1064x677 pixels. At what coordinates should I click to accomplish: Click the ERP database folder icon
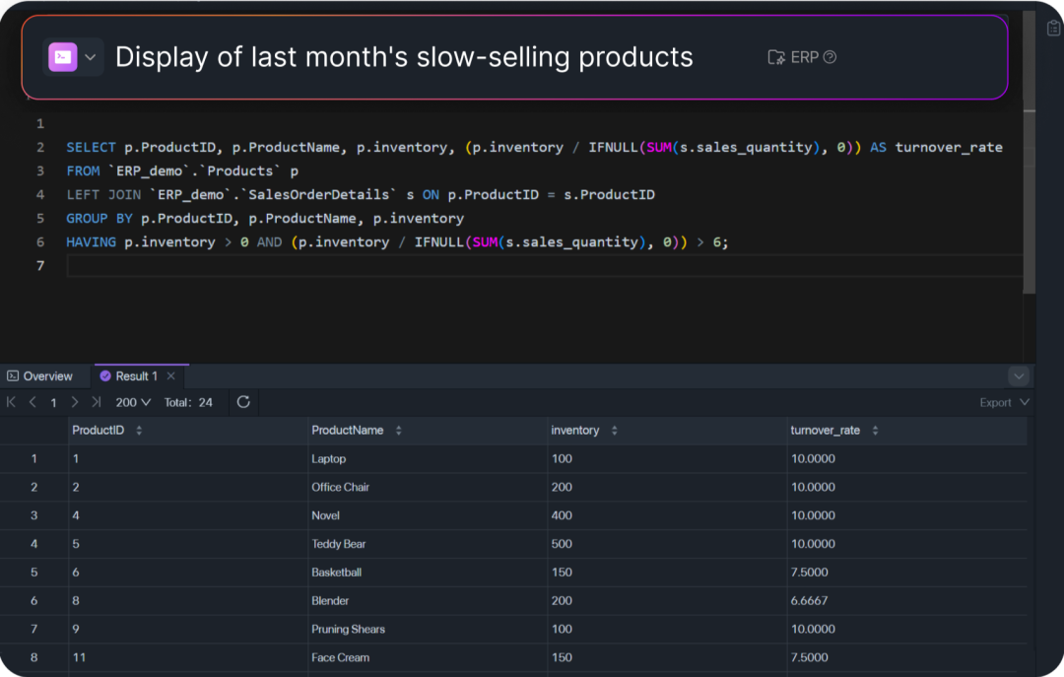pyautogui.click(x=776, y=57)
